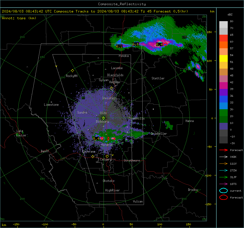The height and width of the screenshot is (228, 244).
Task: Select the cyan 'current' ellipse legend icon
Action: click(x=223, y=191)
